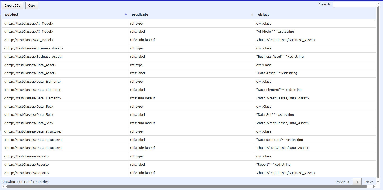Sort by the predicate column header
The width and height of the screenshot is (383, 190).
pyautogui.click(x=191, y=15)
